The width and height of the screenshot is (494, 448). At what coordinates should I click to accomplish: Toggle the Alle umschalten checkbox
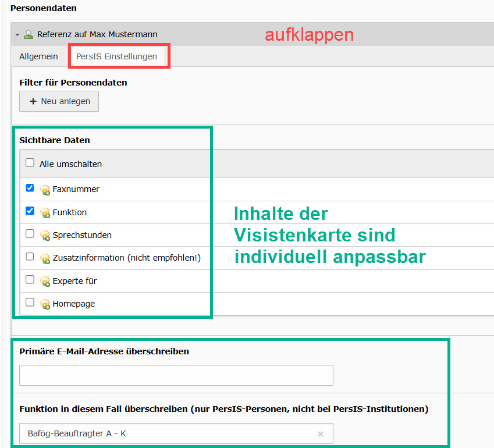tap(30, 163)
